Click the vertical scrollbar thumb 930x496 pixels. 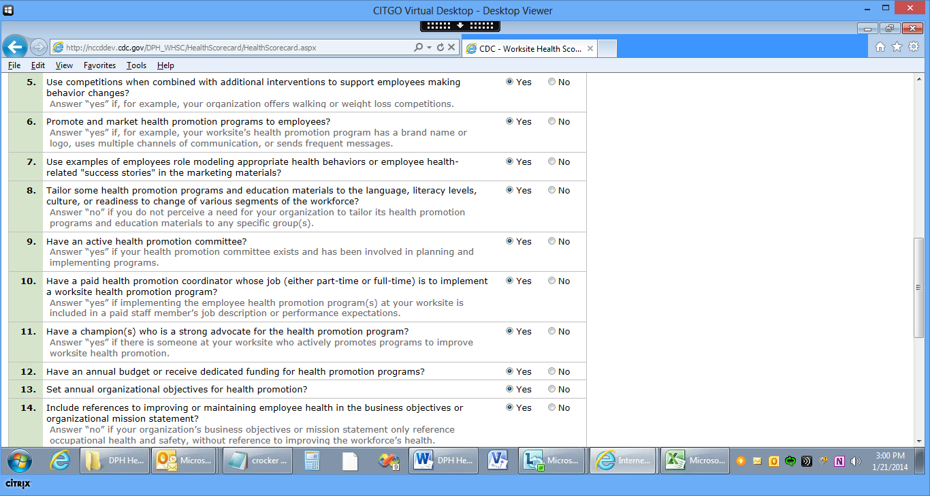coord(918,287)
